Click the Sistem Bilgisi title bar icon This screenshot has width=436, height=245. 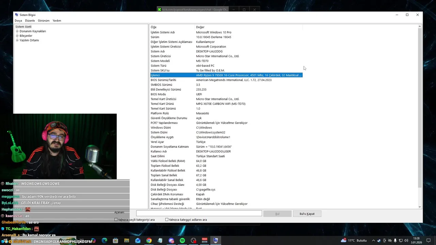click(17, 15)
